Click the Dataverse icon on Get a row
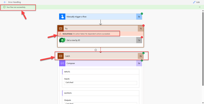The height and width of the screenshot is (104, 204). [62, 40]
